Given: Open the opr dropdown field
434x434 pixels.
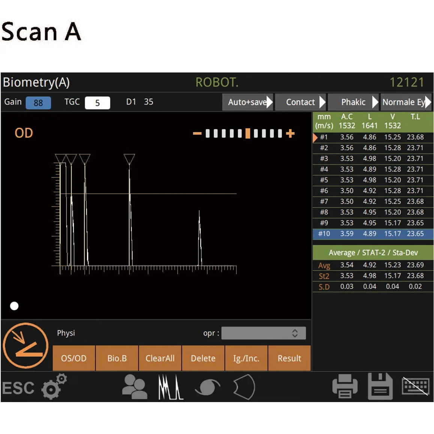Looking at the screenshot, I should [x=264, y=333].
